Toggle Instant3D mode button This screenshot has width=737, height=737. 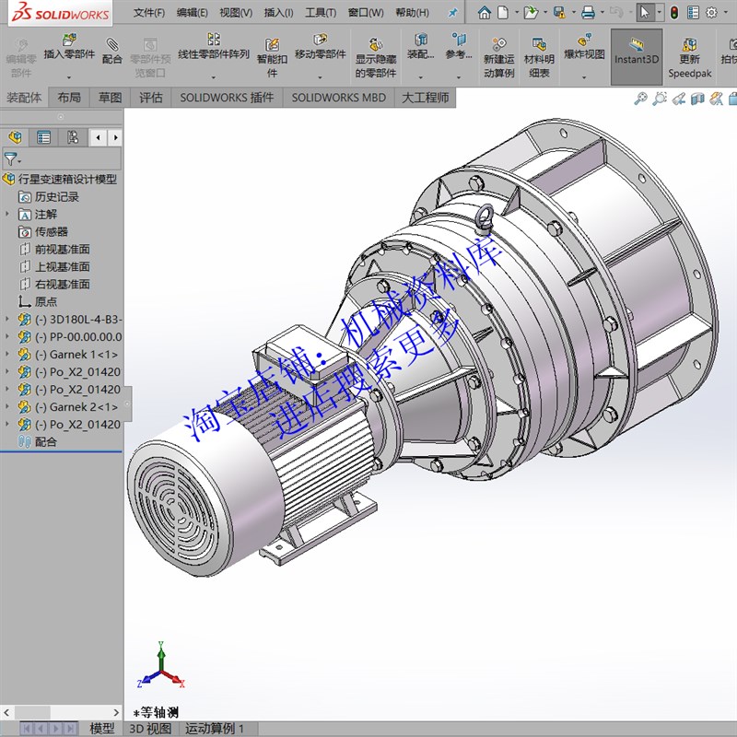637,56
